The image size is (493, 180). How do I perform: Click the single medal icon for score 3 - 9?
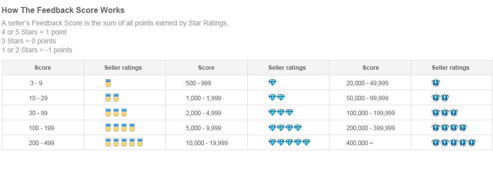pyautogui.click(x=108, y=83)
